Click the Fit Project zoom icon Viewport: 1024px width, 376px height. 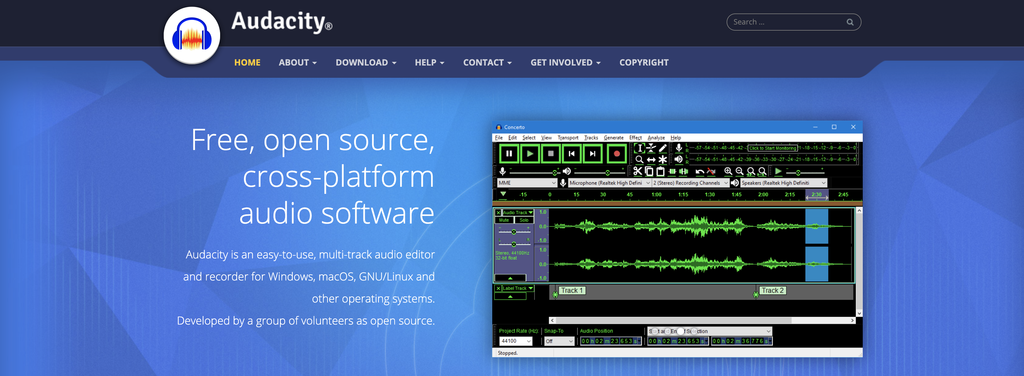[x=762, y=171]
